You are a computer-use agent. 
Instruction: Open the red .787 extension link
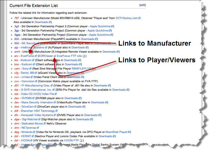click(16, 18)
